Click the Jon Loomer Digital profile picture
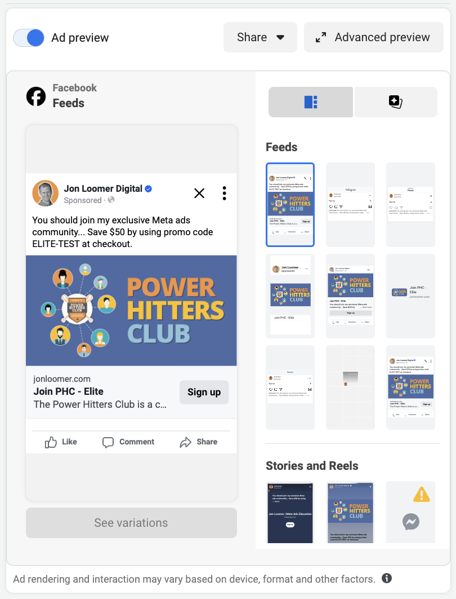The width and height of the screenshot is (456, 599). coord(46,193)
